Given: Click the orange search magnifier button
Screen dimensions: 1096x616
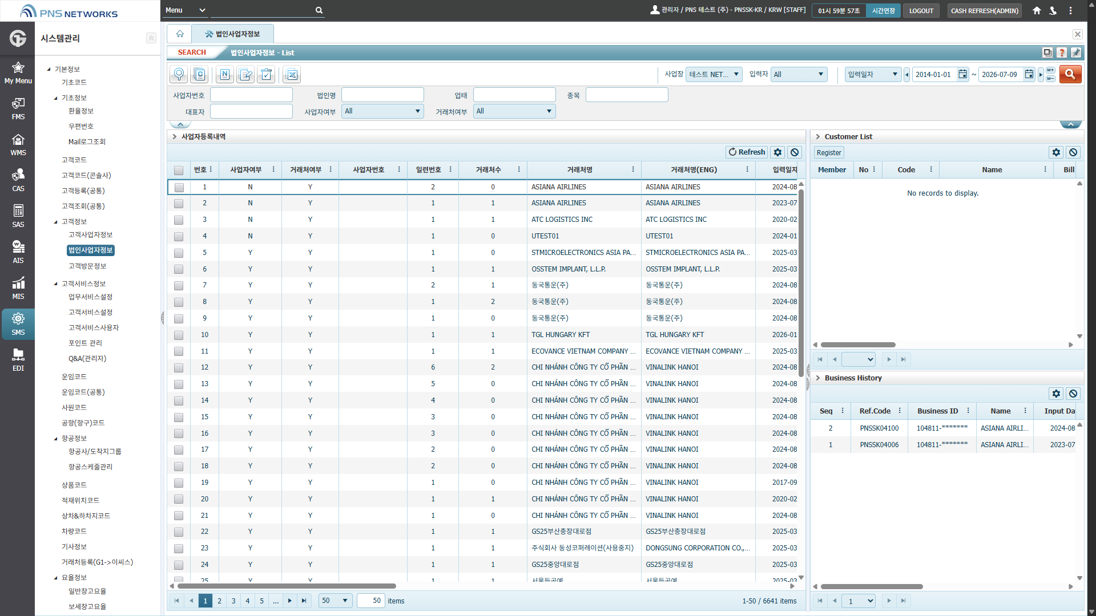Looking at the screenshot, I should (1070, 74).
